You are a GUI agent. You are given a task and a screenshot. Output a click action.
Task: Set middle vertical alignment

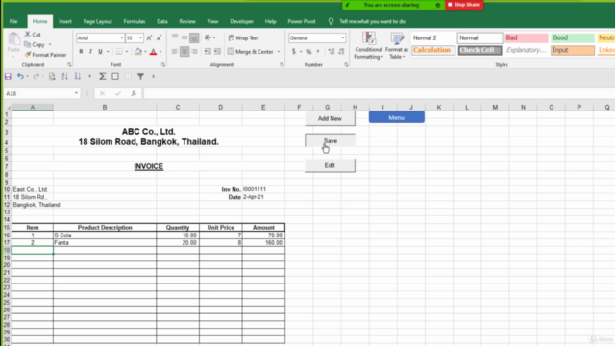[184, 37]
